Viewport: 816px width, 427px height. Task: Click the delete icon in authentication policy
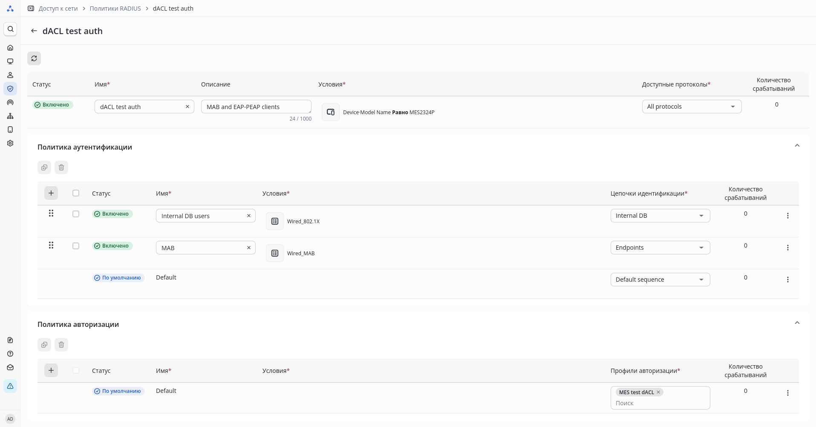[x=61, y=167]
